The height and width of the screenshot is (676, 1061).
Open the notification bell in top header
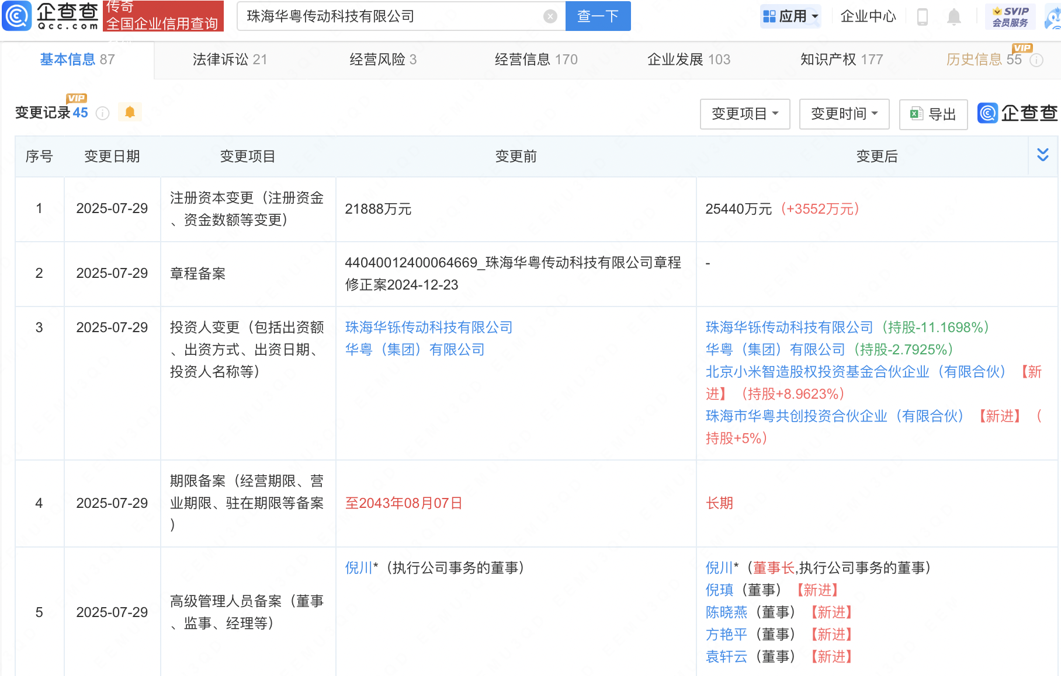(953, 16)
